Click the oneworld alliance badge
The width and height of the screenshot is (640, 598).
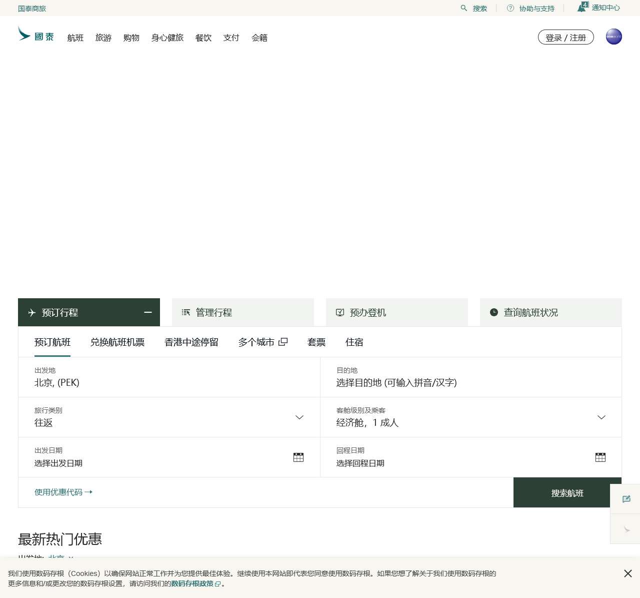coord(613,37)
